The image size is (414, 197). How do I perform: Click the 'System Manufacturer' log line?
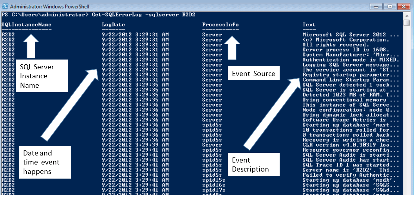[351, 55]
